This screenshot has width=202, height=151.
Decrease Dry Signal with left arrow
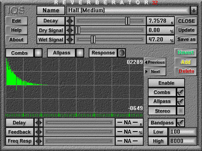68,30
